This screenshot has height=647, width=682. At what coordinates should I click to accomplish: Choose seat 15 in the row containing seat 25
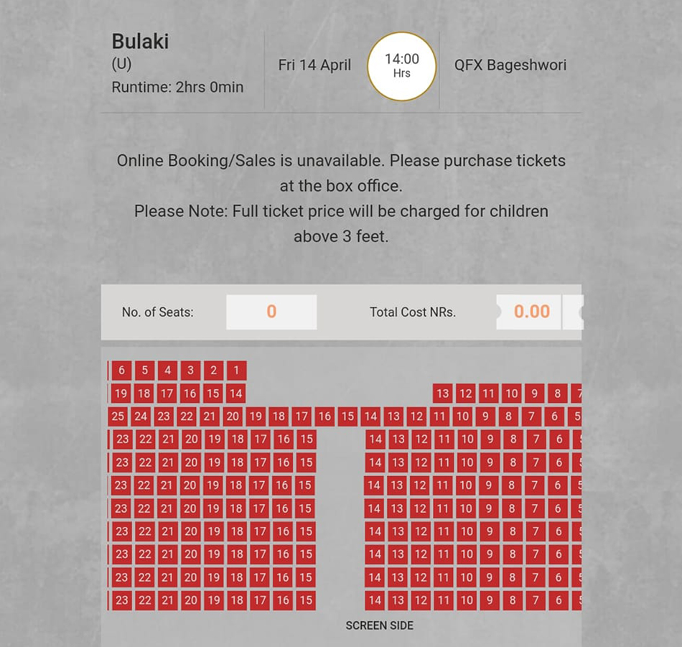click(347, 416)
